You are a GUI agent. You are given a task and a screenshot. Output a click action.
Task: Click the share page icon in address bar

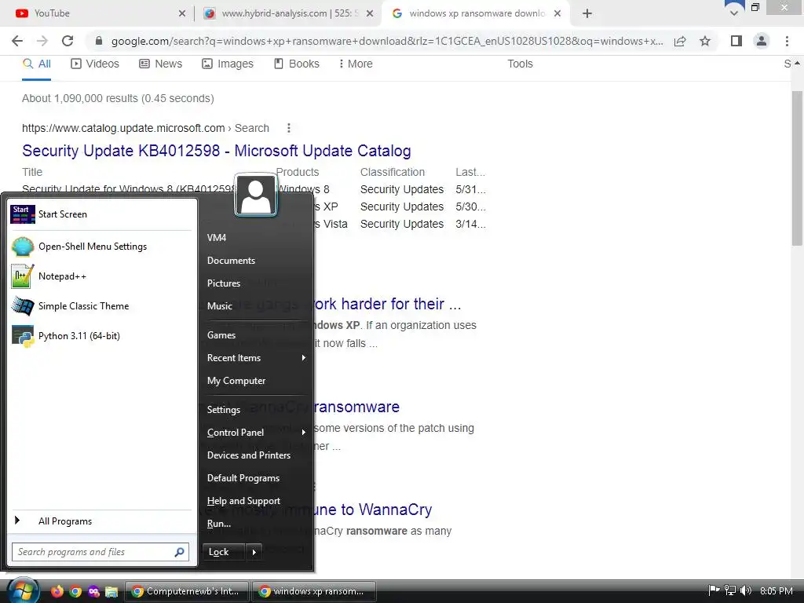680,41
